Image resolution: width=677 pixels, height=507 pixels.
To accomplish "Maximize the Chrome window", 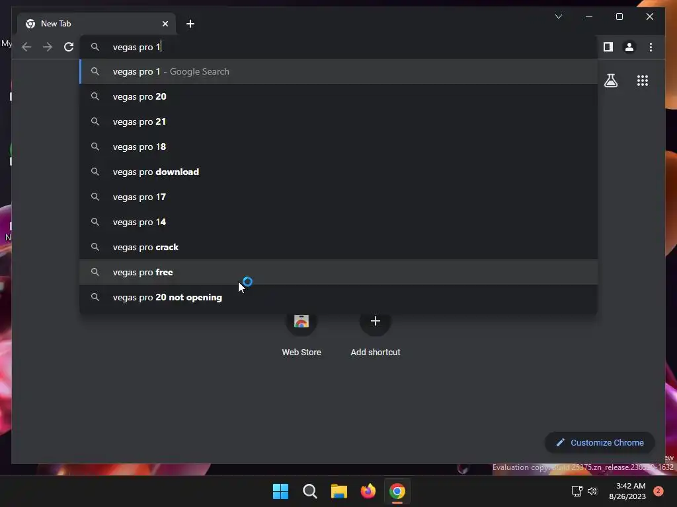I will 619,17.
